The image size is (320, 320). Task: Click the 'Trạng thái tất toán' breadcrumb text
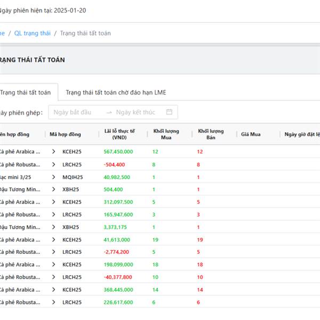tap(85, 33)
